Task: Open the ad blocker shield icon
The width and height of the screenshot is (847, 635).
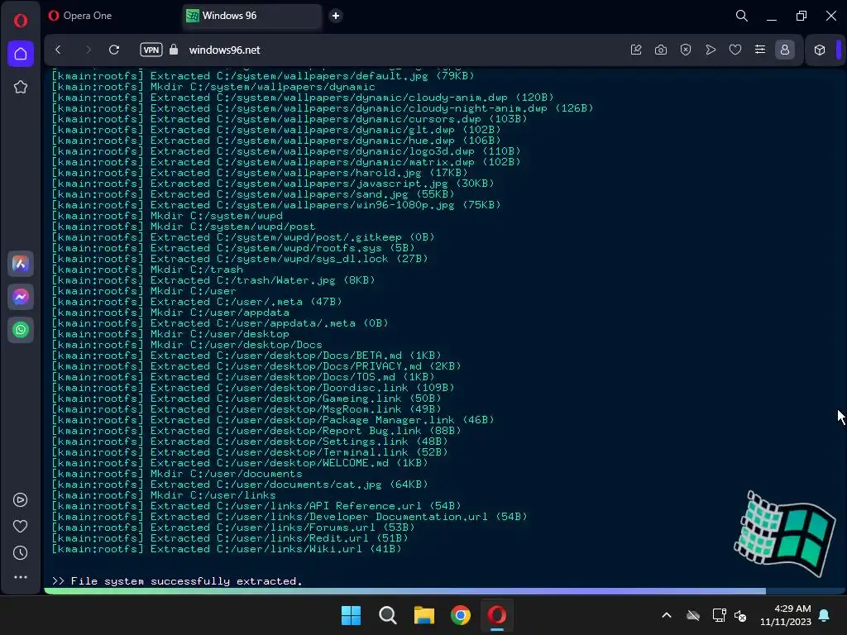Action: pos(686,50)
